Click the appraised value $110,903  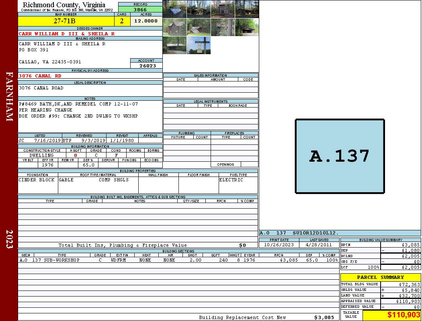(408, 301)
